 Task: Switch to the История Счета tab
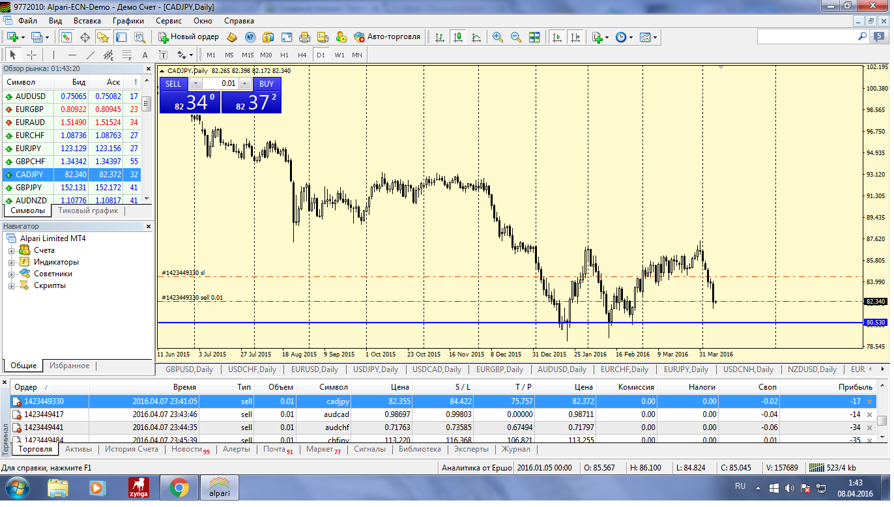point(132,449)
